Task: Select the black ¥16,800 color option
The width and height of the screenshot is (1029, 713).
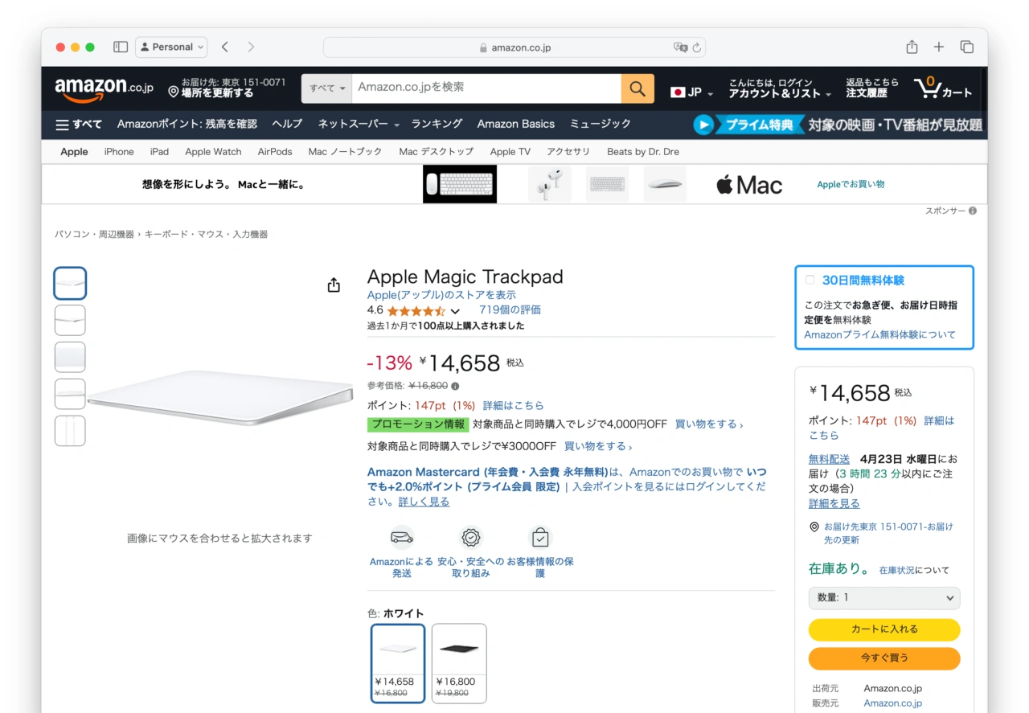Action: 459,663
